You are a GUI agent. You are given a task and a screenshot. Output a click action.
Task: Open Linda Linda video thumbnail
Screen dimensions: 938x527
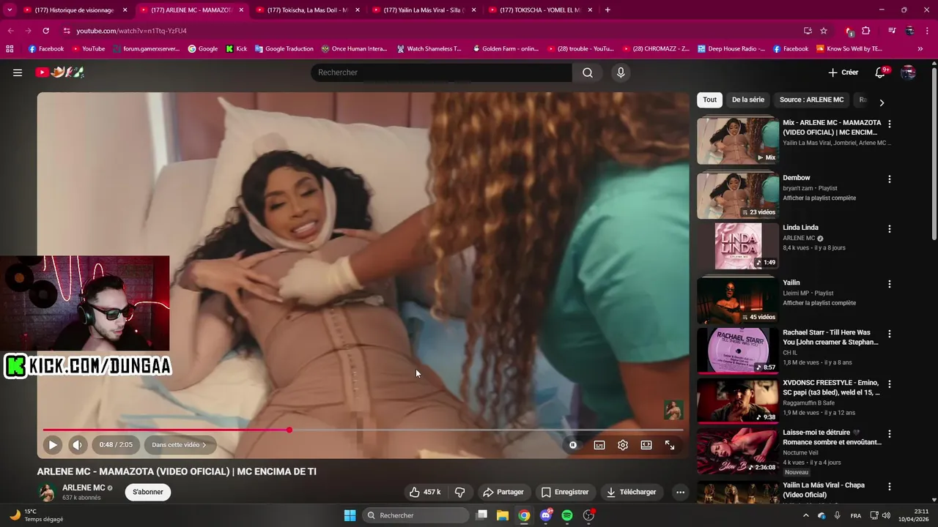click(x=738, y=247)
